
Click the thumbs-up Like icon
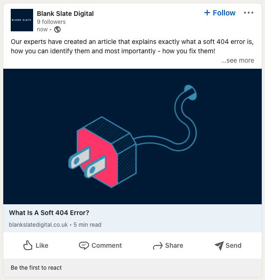28,245
